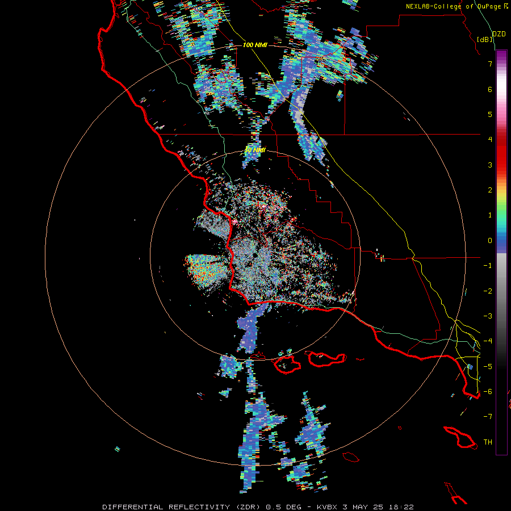The height and width of the screenshot is (511, 511).
Task: Select the 100 NMI range ring label
Action: click(x=255, y=45)
